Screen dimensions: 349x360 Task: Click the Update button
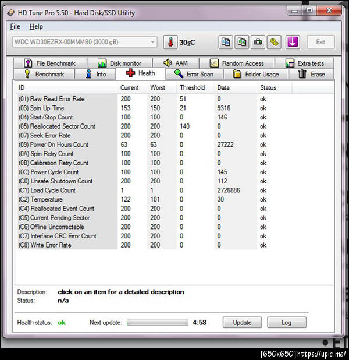tap(242, 323)
